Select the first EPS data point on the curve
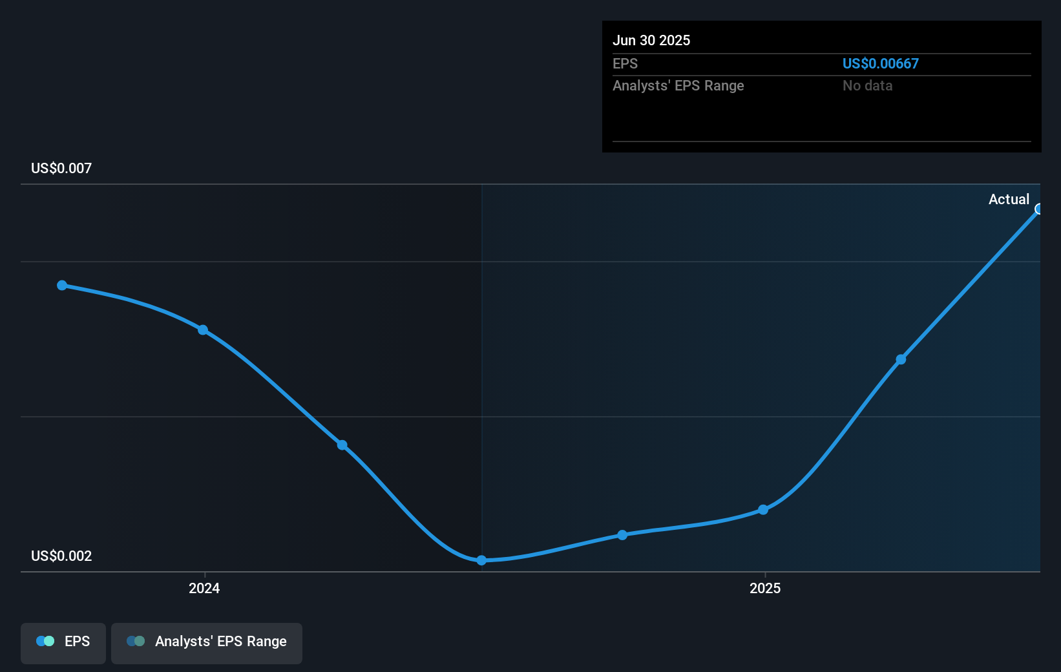 (x=61, y=285)
